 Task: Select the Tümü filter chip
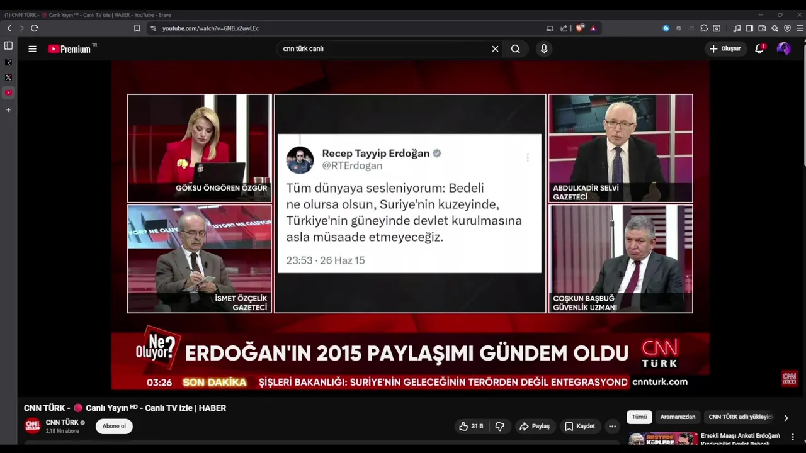(x=639, y=417)
